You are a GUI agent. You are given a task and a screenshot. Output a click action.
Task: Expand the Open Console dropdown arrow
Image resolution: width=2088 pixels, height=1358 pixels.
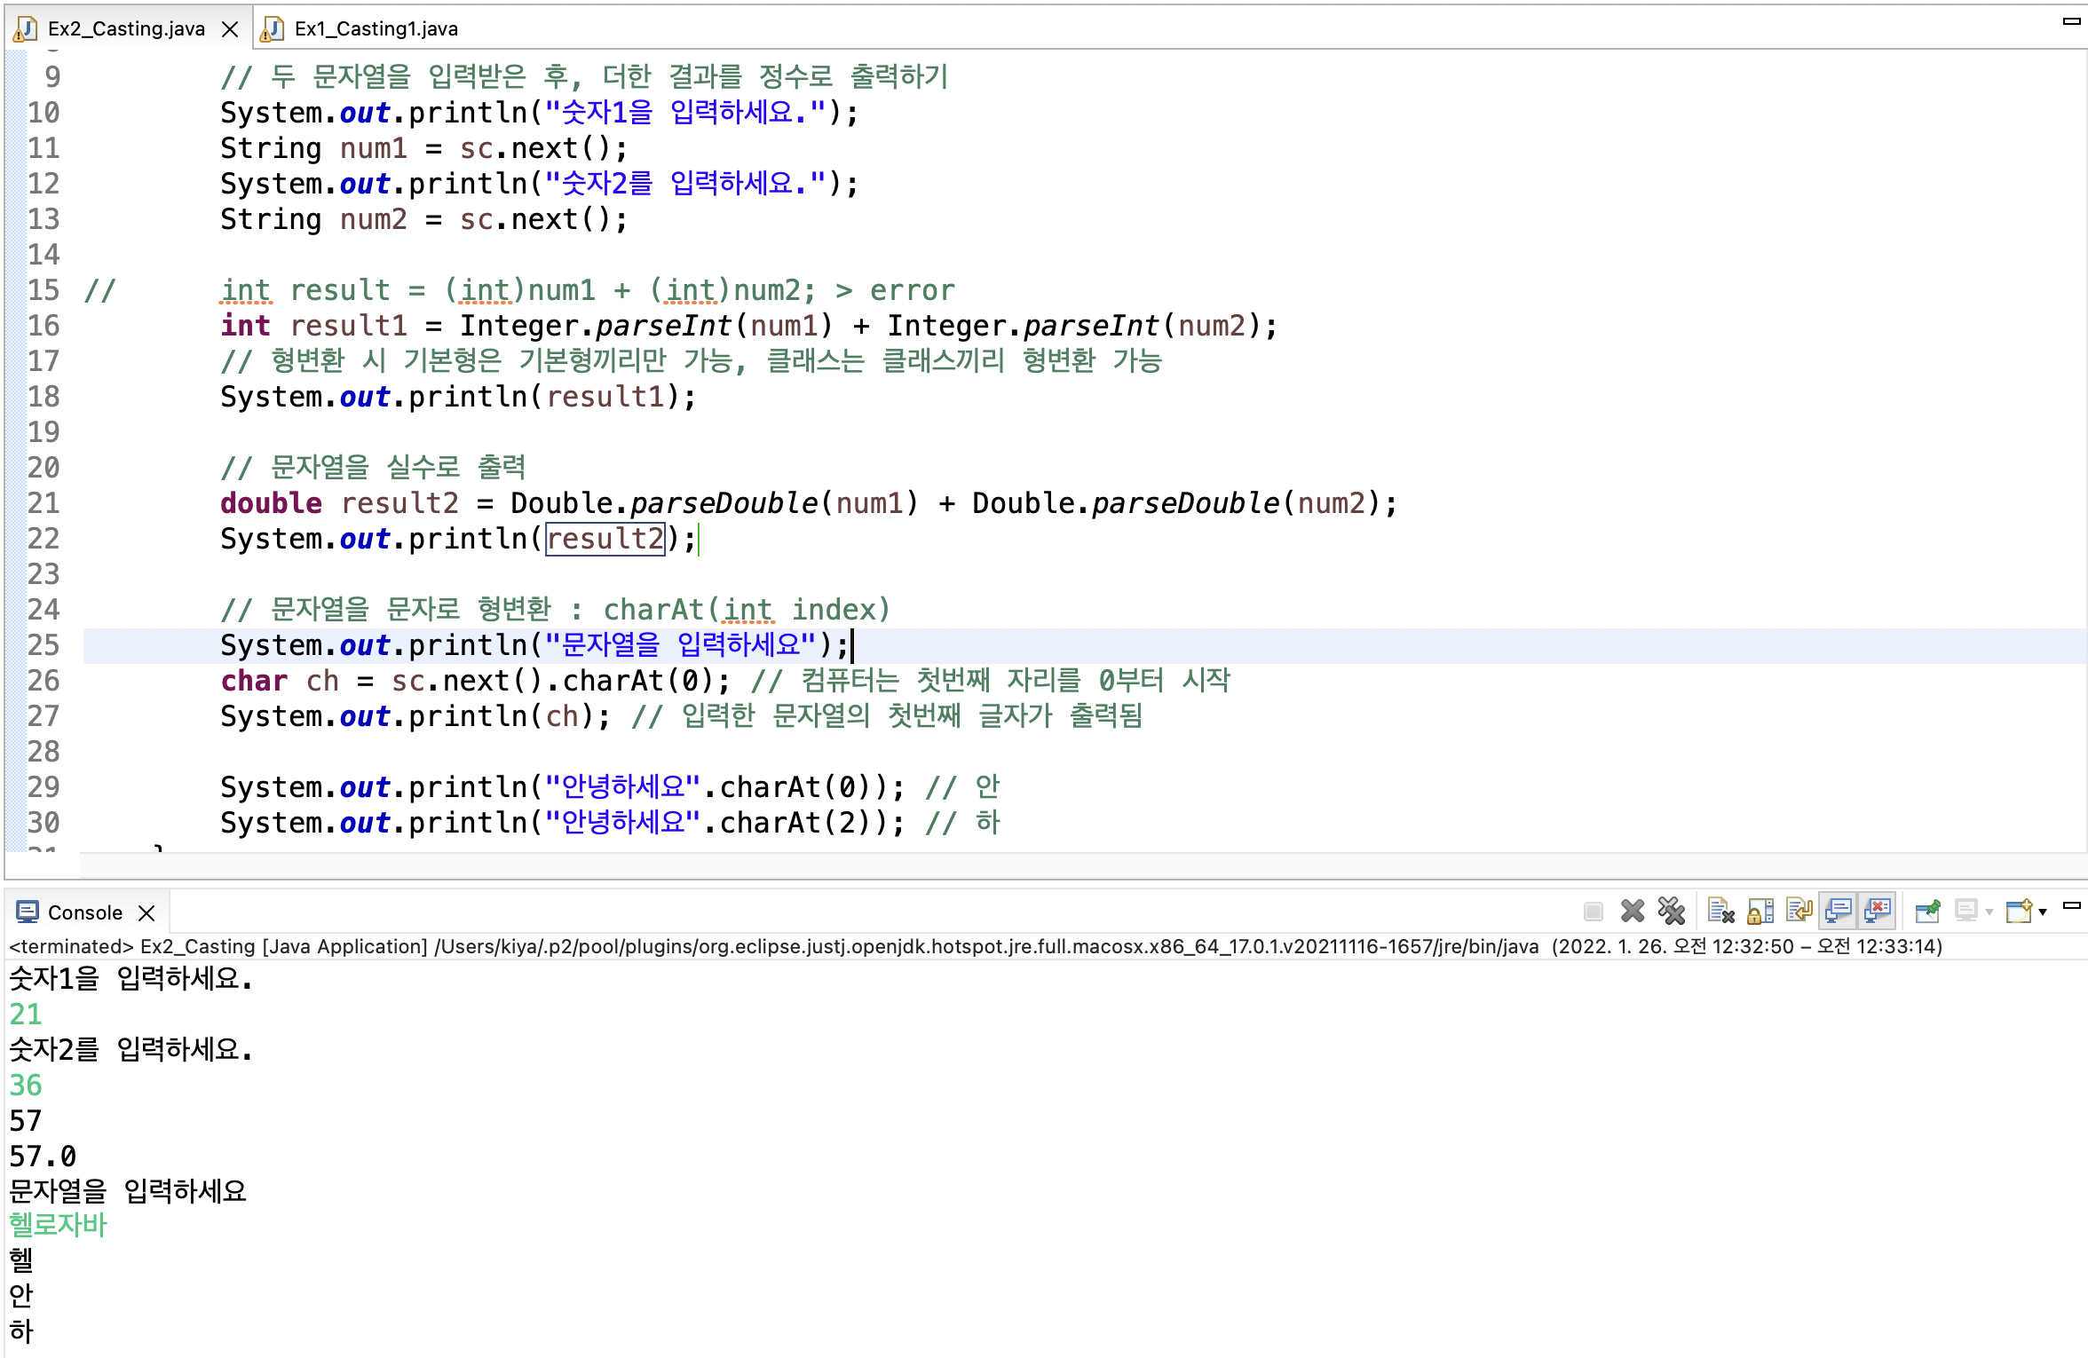pos(2043,912)
